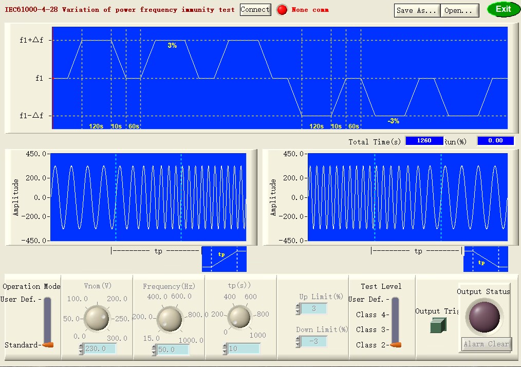Click the -3% label on frequency chart
This screenshot has width=521, height=367.
click(x=393, y=121)
